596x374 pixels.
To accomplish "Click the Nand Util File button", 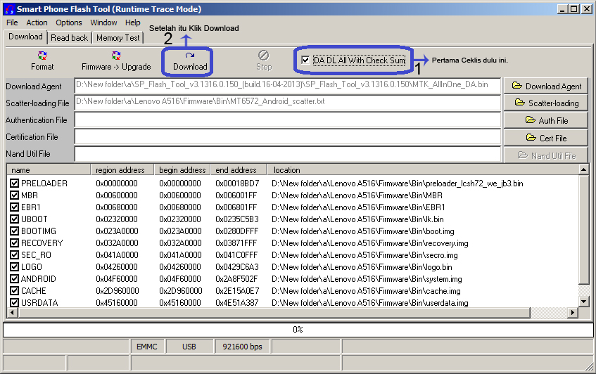I will click(546, 155).
